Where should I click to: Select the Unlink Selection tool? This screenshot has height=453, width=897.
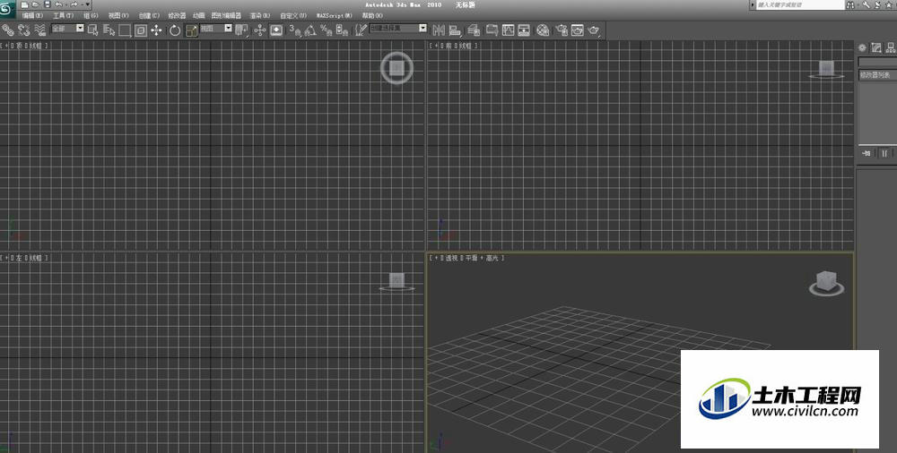coord(24,30)
